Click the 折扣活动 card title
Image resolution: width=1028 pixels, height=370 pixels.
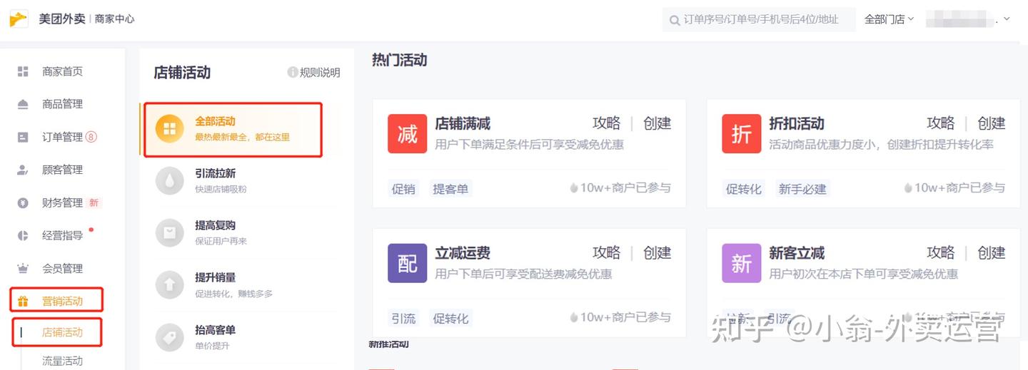[797, 124]
